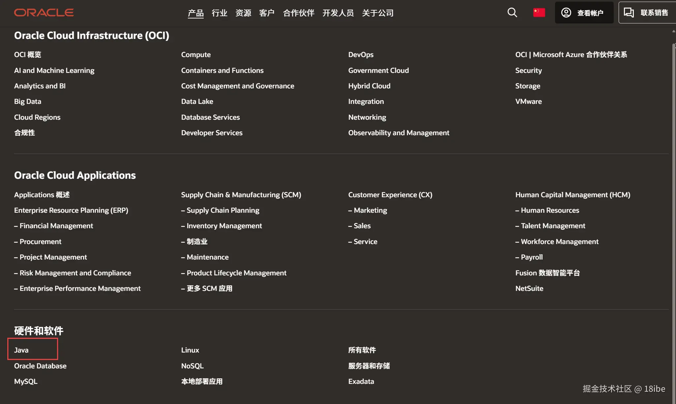The width and height of the screenshot is (676, 404).
Task: Click the 联系销售 contact sales button
Action: click(647, 13)
